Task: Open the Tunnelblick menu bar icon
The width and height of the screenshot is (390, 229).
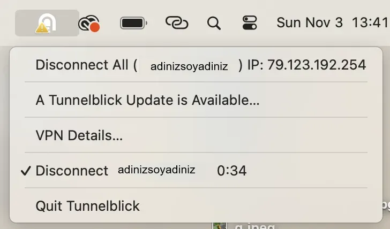Action: click(47, 23)
